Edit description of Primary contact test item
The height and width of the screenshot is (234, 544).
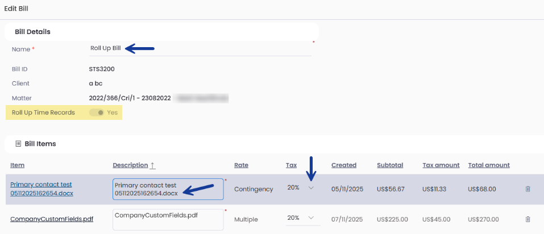point(168,189)
